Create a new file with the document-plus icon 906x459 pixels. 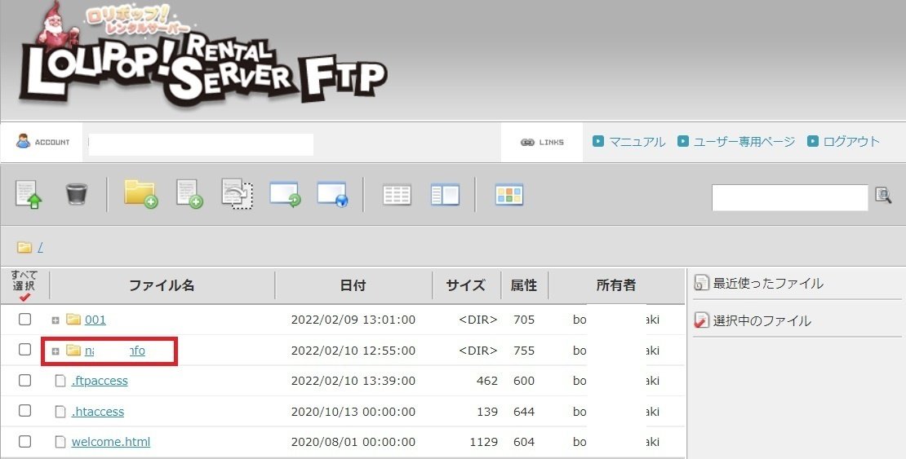pos(189,194)
